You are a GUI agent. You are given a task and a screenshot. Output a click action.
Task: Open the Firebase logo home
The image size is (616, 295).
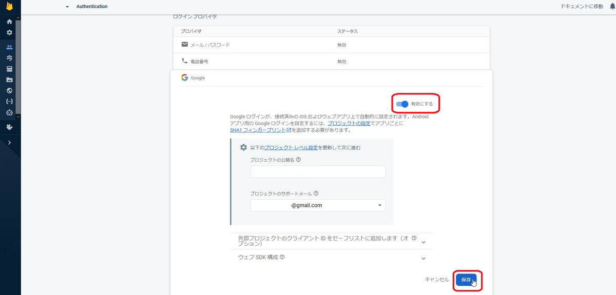(9, 7)
